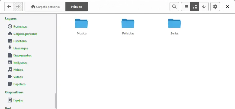The image size is (235, 109).
Task: Click the video camera icon in sidebar
Action: click(10, 77)
